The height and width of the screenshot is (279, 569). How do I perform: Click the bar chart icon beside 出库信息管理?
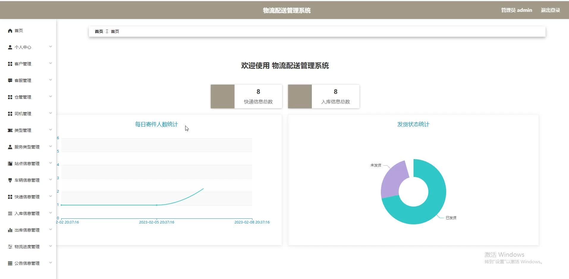tap(10, 230)
